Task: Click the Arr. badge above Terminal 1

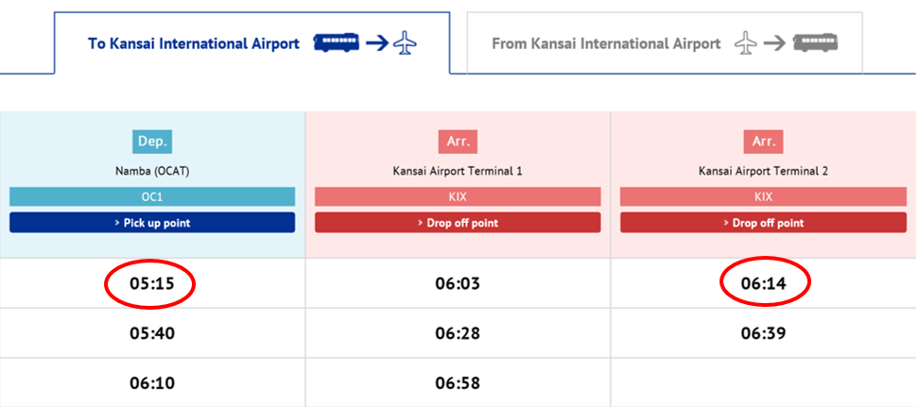Action: (458, 141)
